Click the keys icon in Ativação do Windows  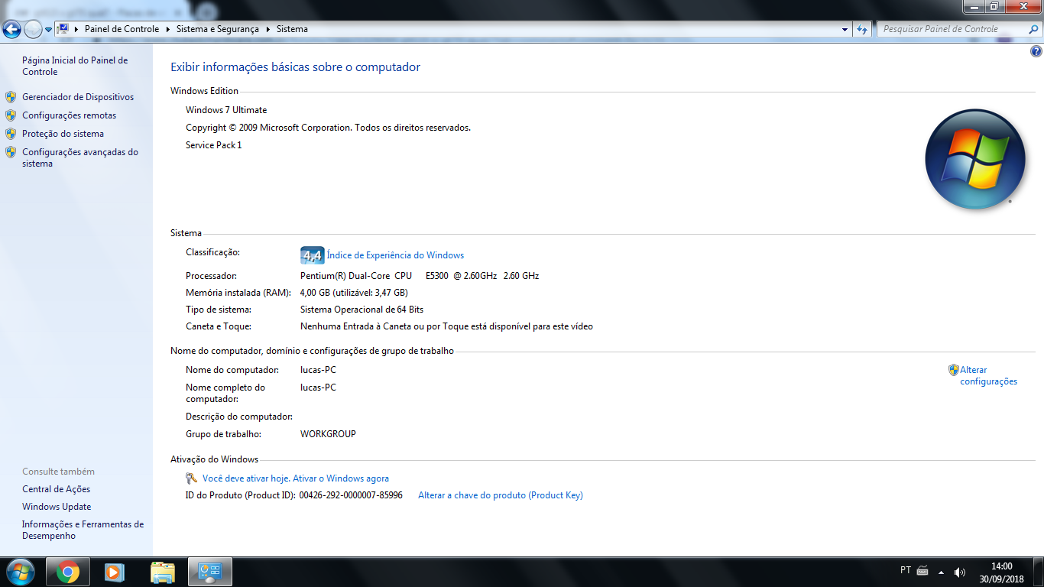point(192,478)
